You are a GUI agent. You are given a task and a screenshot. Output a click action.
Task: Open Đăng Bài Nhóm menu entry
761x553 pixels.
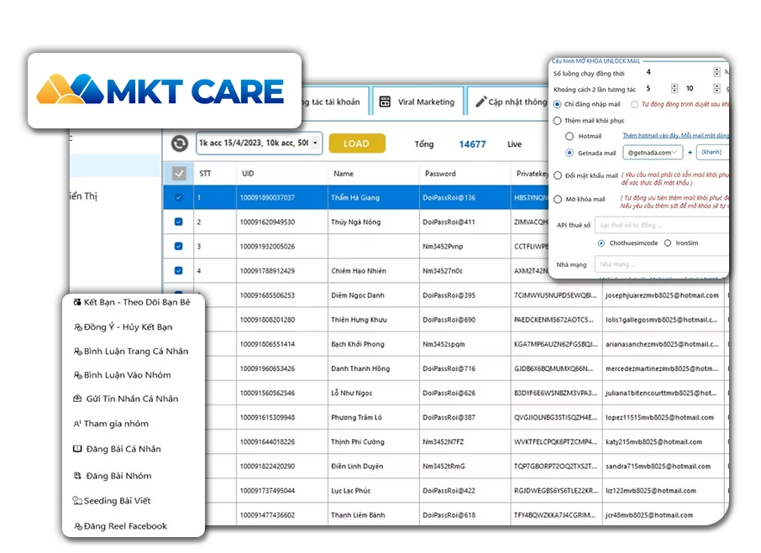pos(113,476)
